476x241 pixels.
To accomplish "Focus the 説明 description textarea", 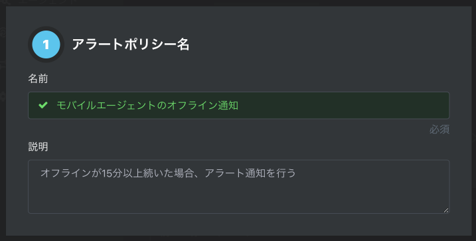I will [x=238, y=187].
